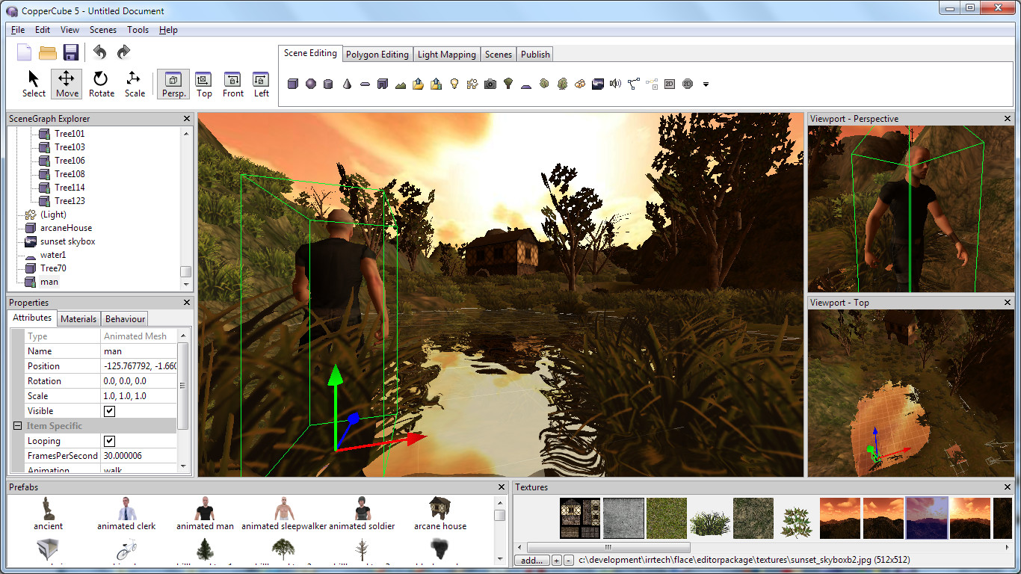Add a terrain with the terrain toolbar icon
This screenshot has width=1021, height=574.
coord(400,84)
